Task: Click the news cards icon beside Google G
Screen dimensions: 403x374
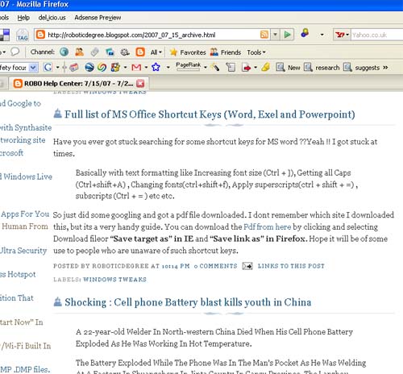Action: tap(74, 68)
